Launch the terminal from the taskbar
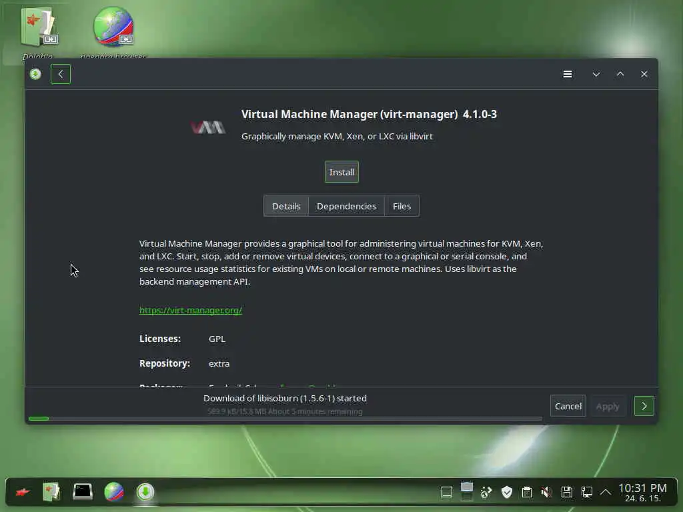The height and width of the screenshot is (512, 683). (83, 492)
